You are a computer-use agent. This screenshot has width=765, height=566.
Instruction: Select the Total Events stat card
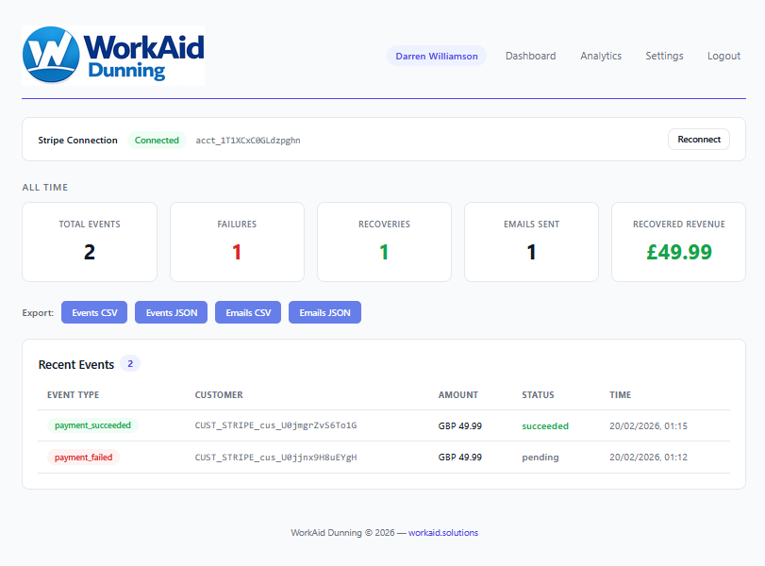pos(89,241)
